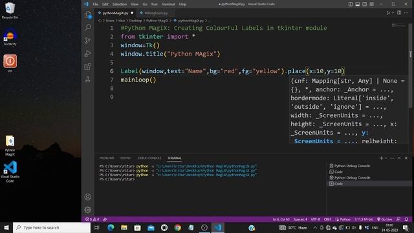Open the Audacity desktop shortcut

[10, 38]
